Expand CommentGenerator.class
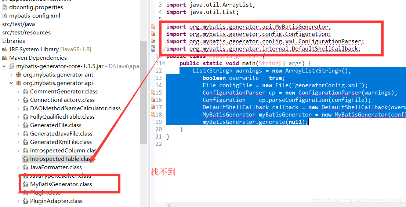Screen dimensions: 406x207 [x=18, y=92]
